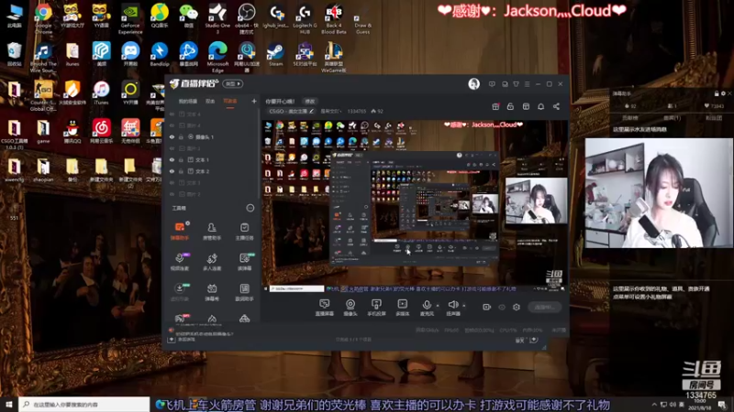Open the 房管助手 tool in toolbox
Screen dimensions: 734x412
pyautogui.click(x=212, y=231)
